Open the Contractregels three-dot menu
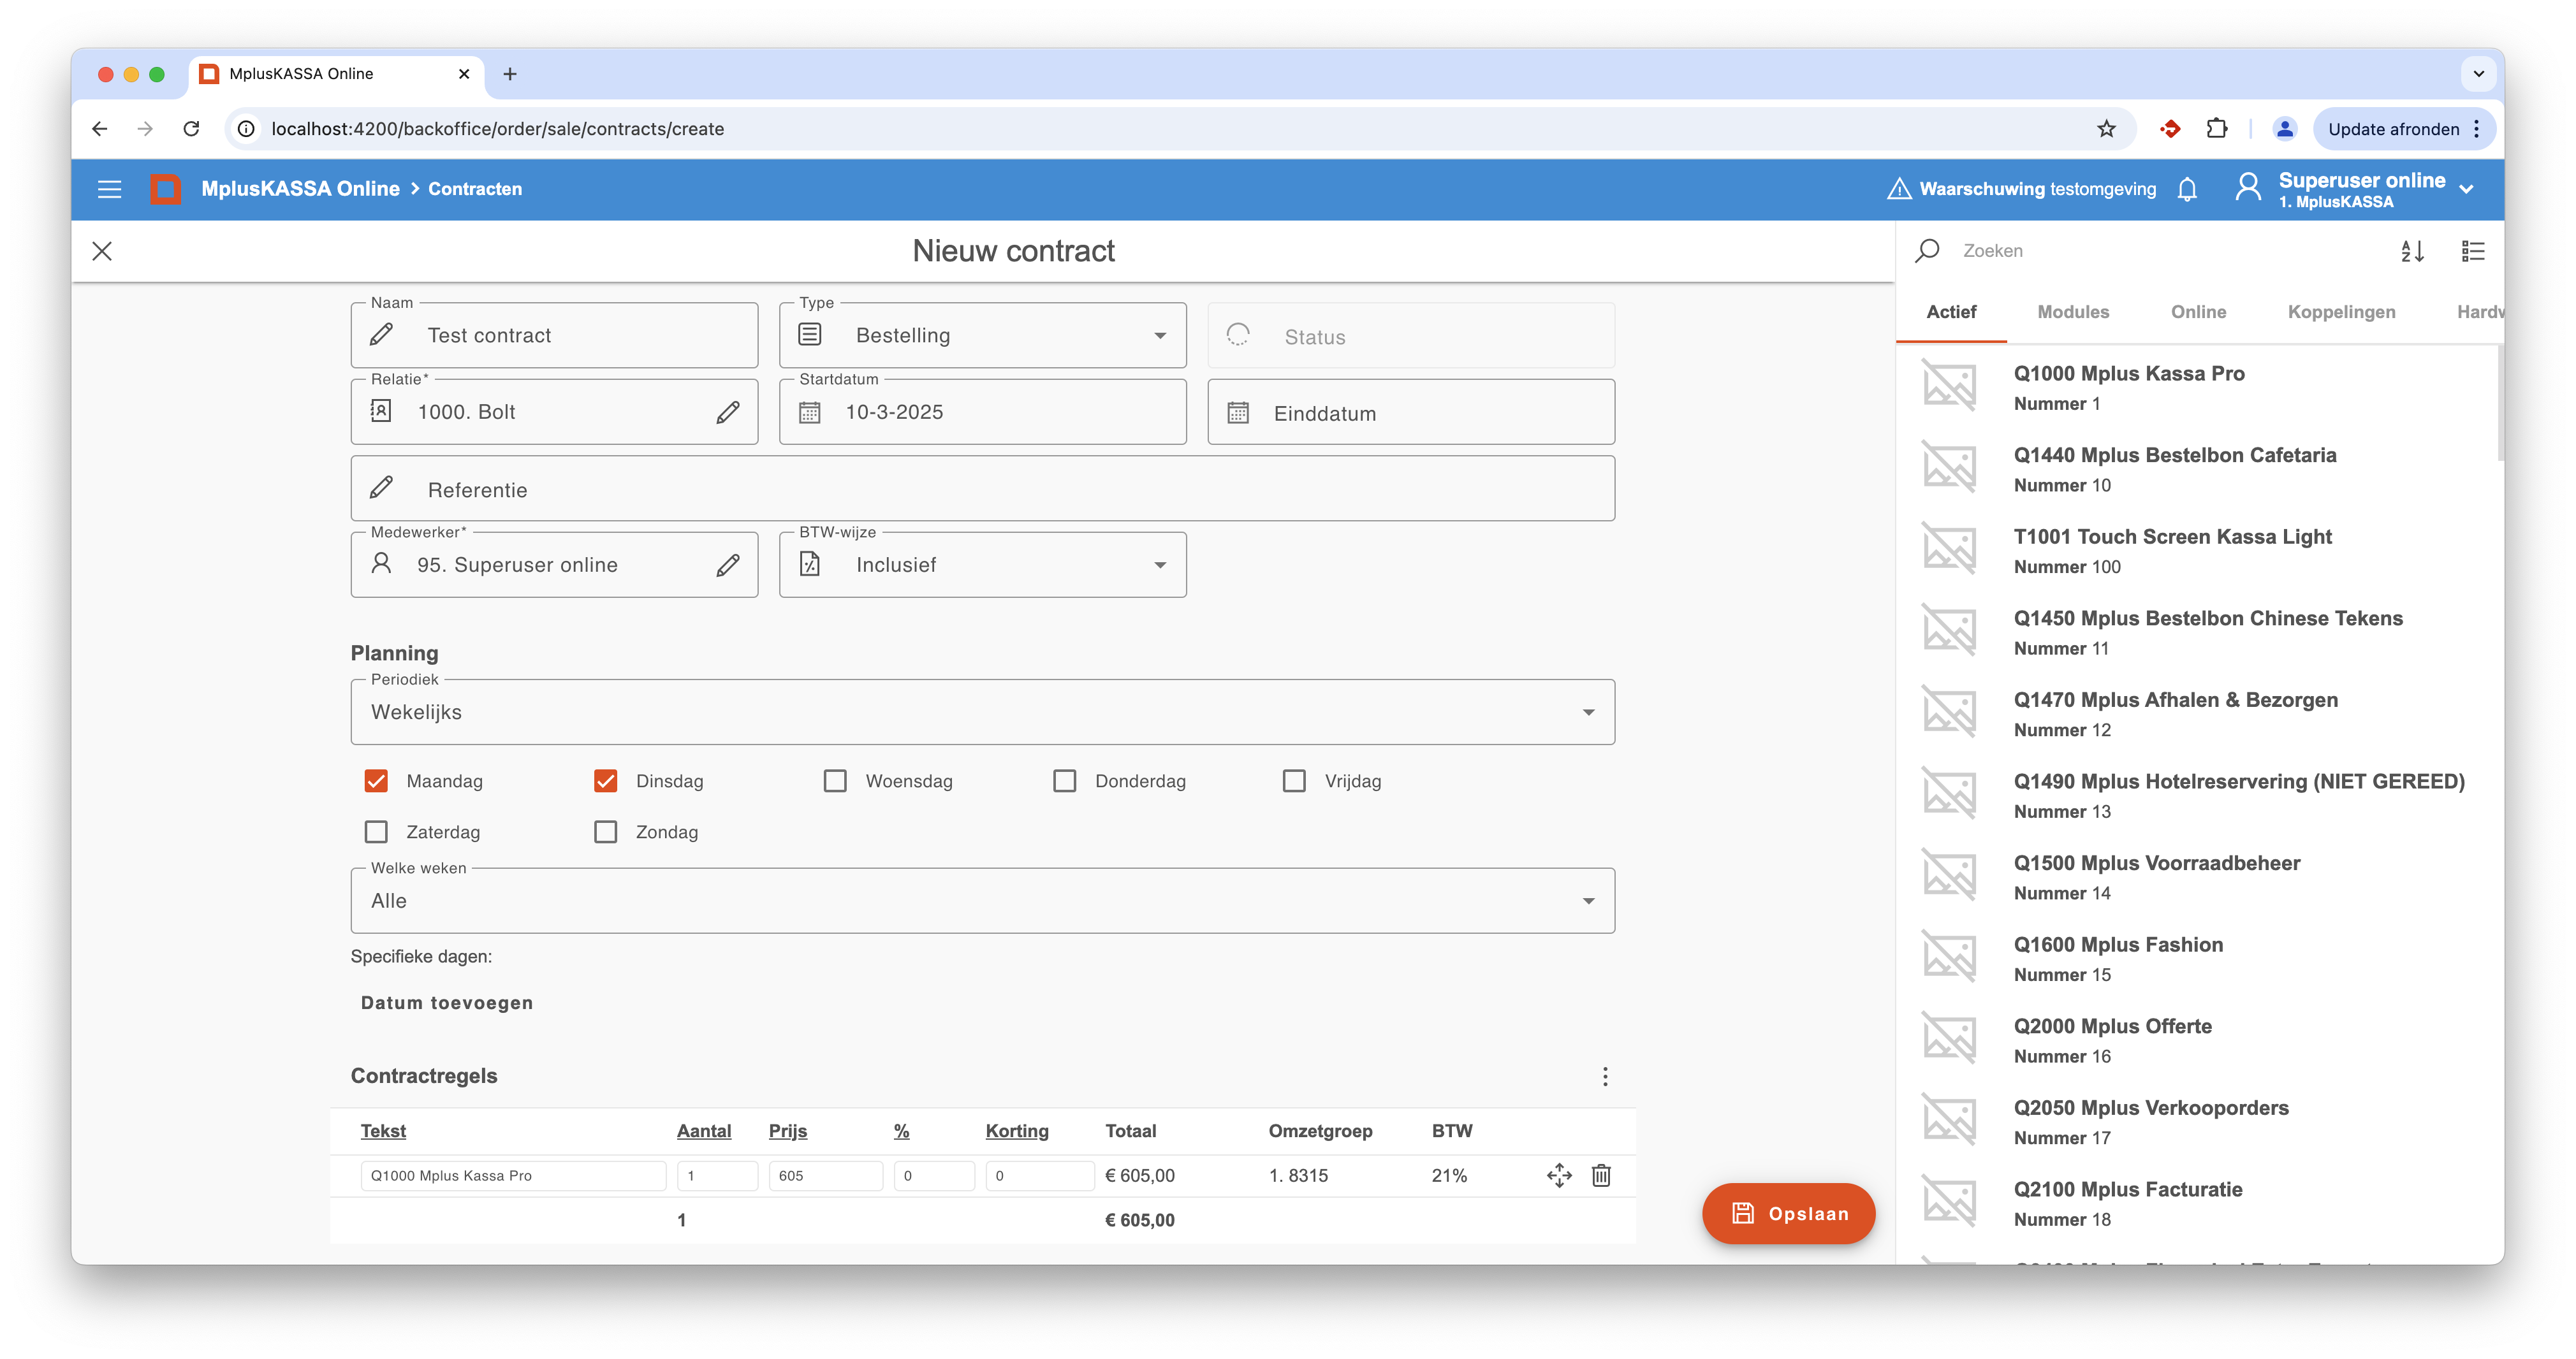The height and width of the screenshot is (1359, 2576). tap(1605, 1076)
